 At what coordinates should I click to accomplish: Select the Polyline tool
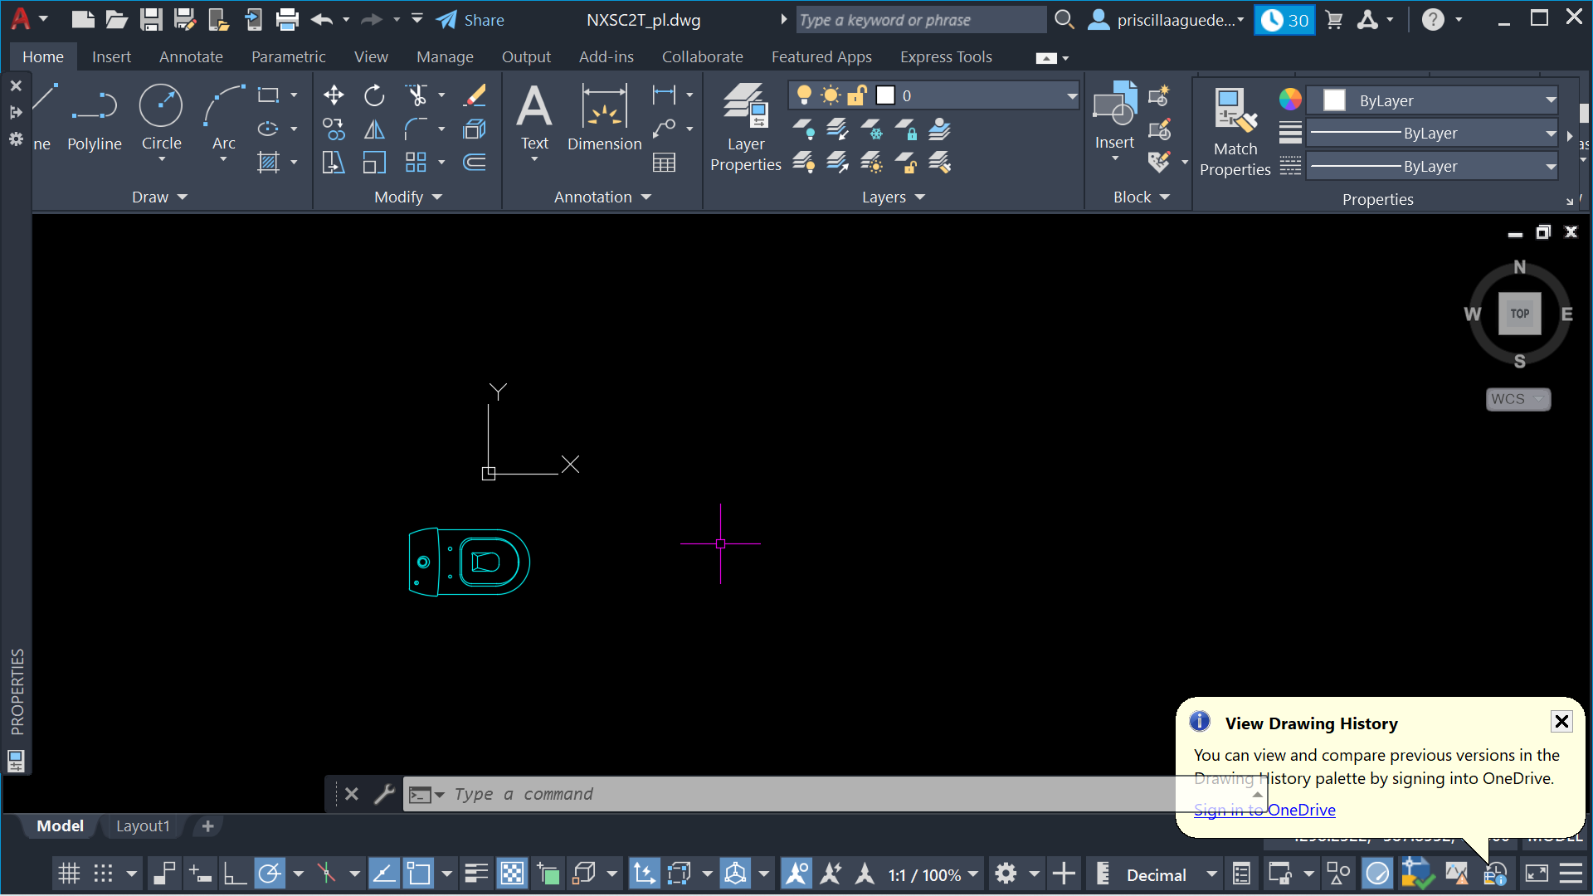coord(95,119)
